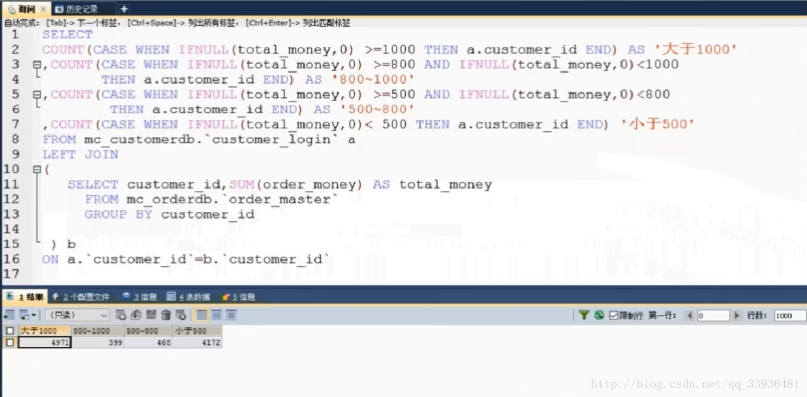The height and width of the screenshot is (397, 807).
Task: Open the 2 个配置文件 tab
Action: [82, 297]
